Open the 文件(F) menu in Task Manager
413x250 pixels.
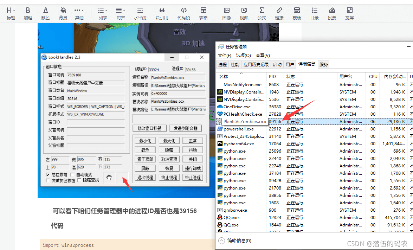point(224,56)
